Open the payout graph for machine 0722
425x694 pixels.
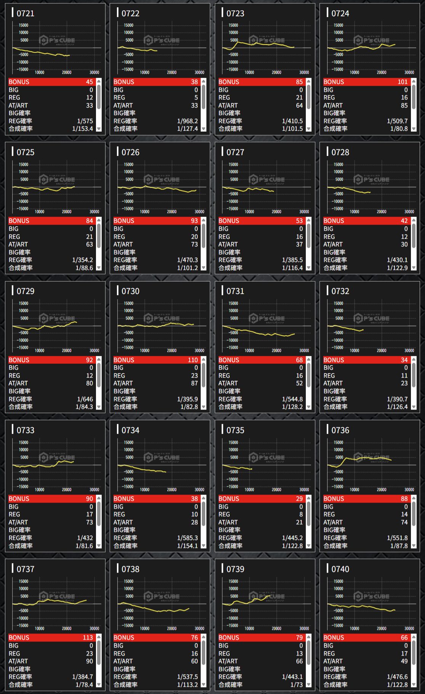[x=160, y=48]
